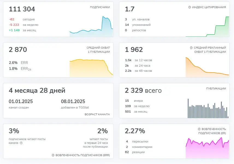Click the "комментарии" comments label
The height and width of the screenshot is (164, 234).
pyautogui.click(x=142, y=147)
